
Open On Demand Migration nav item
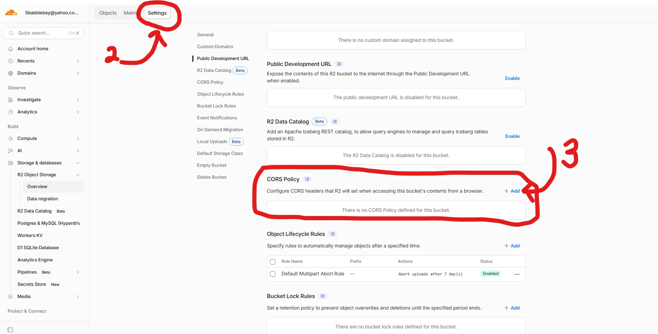pyautogui.click(x=220, y=130)
